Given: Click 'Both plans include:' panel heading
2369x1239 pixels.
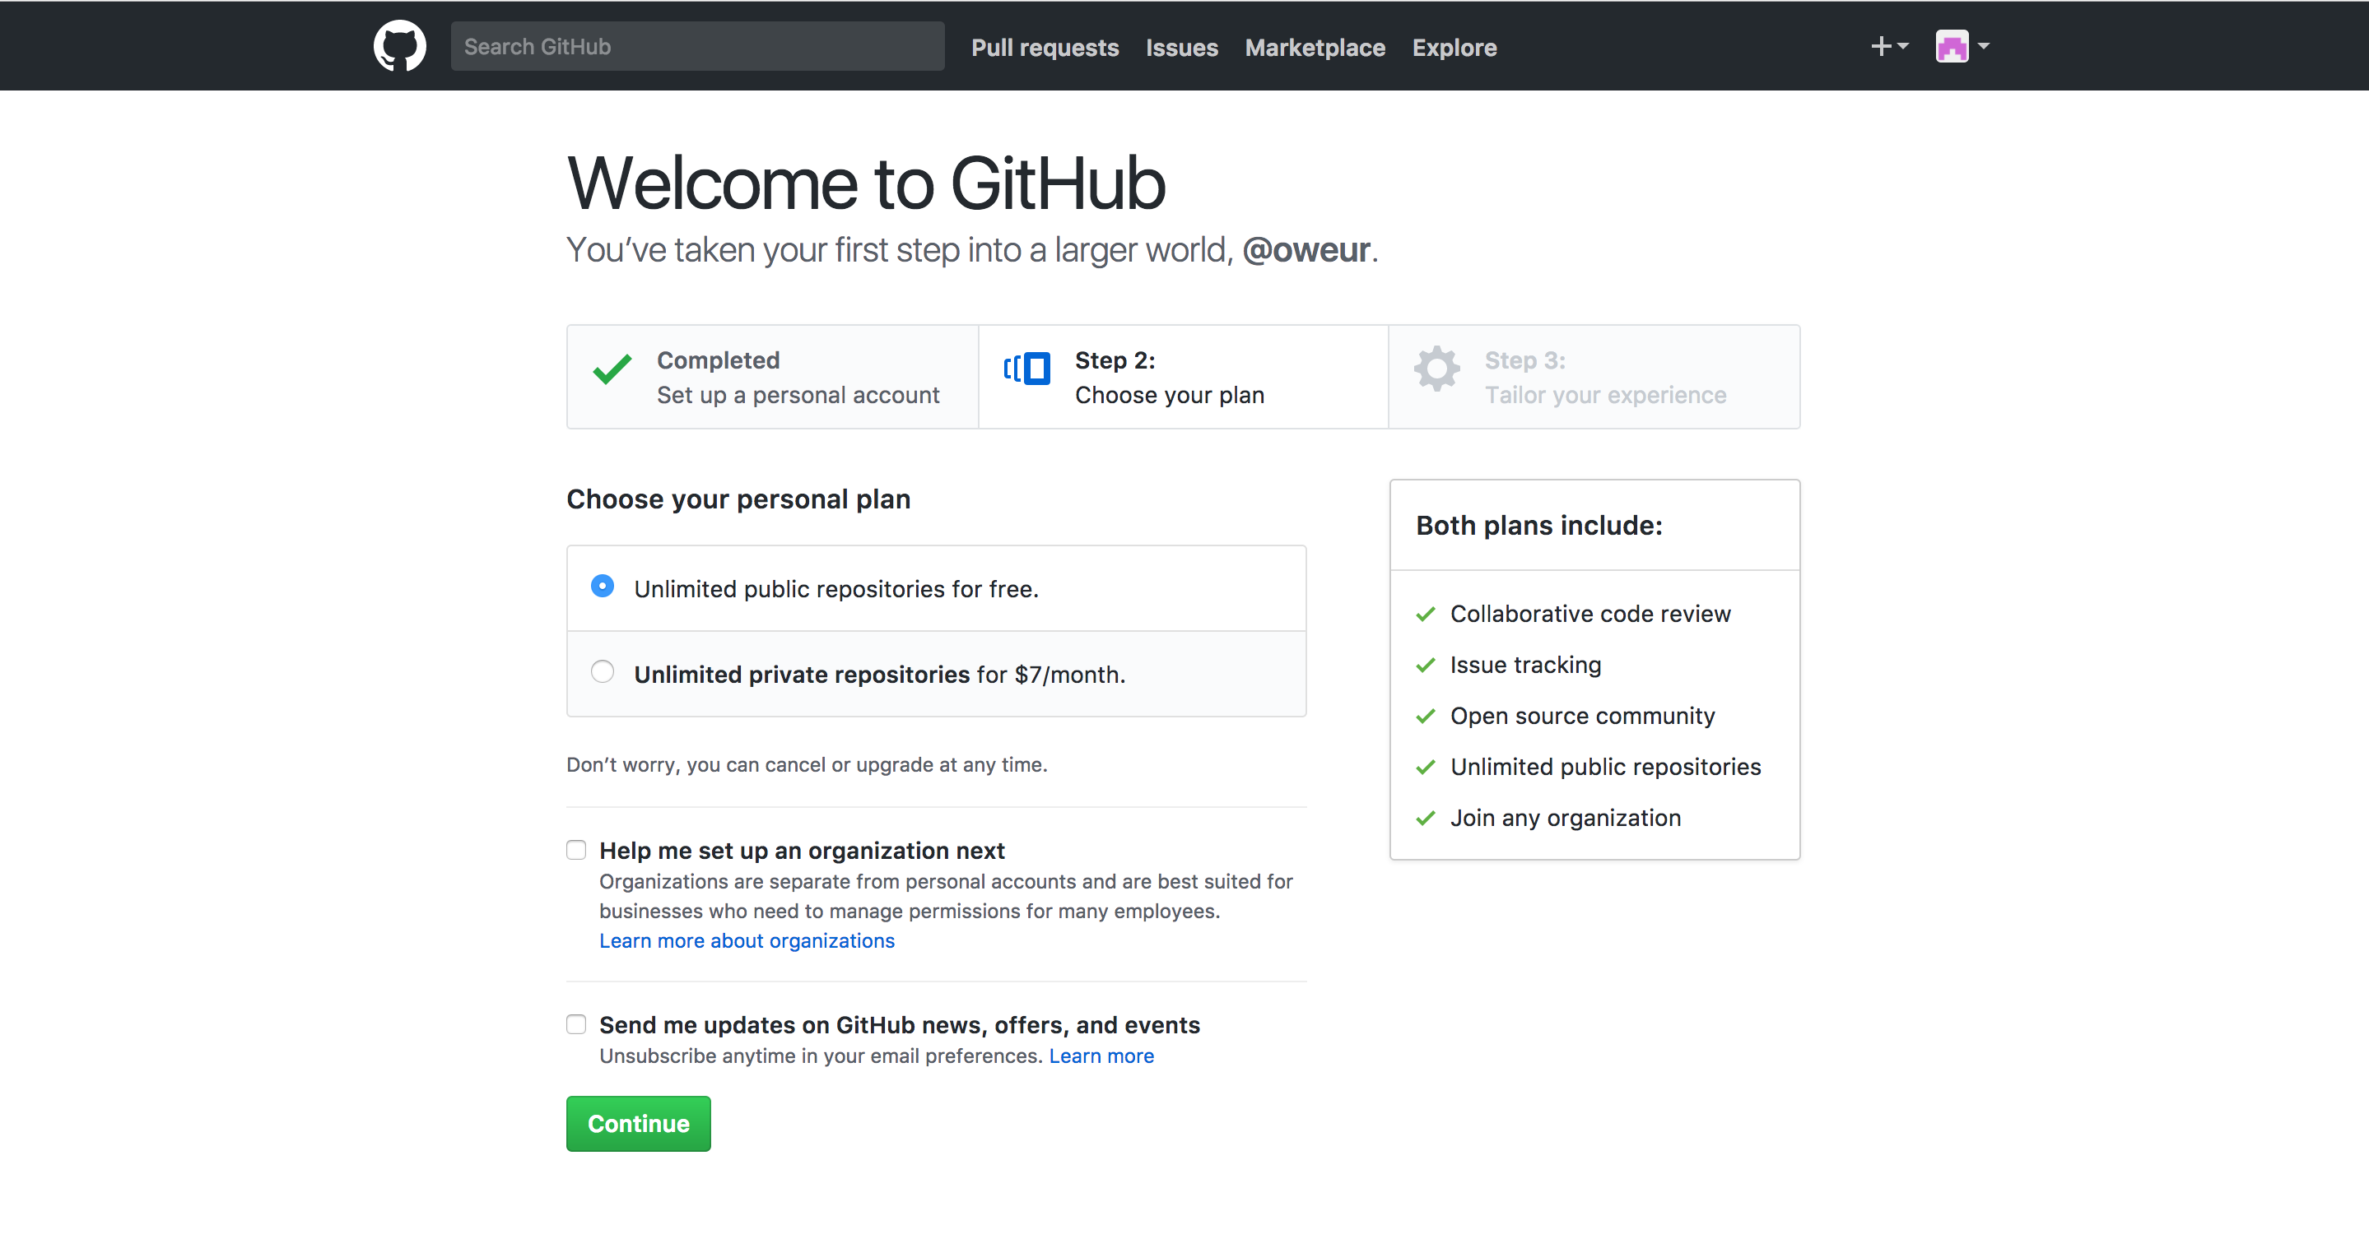Looking at the screenshot, I should pos(1539,526).
